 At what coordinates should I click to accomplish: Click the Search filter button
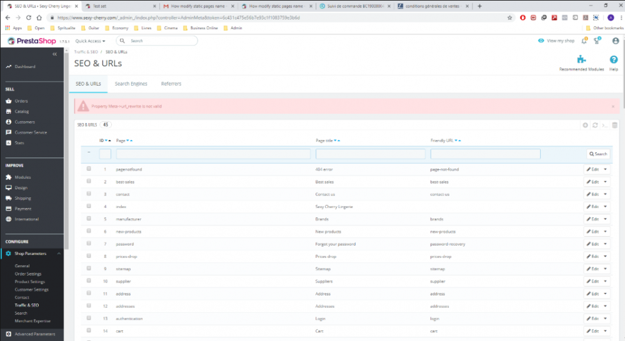tap(598, 154)
